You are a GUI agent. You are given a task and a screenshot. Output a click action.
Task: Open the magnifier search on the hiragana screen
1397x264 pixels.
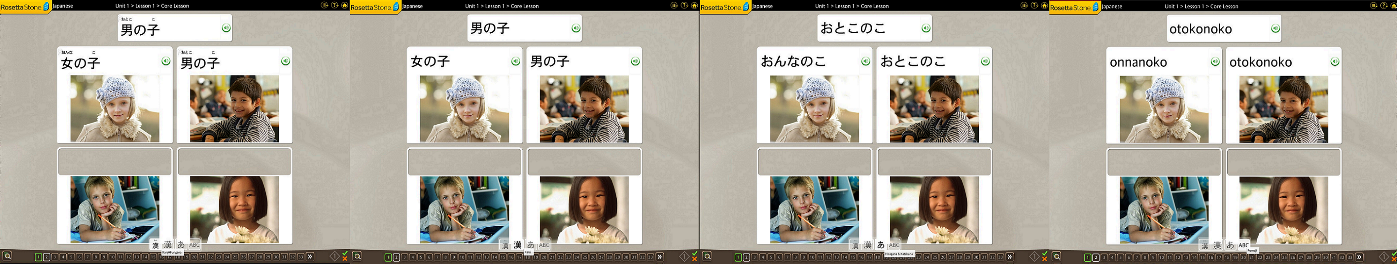click(707, 256)
